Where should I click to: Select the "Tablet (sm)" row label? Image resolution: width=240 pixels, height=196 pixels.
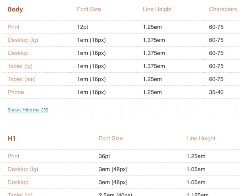21,79
